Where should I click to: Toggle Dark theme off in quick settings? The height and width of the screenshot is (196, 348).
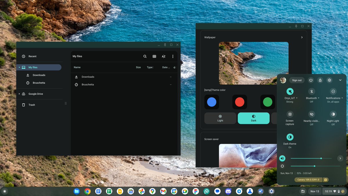pos(290,137)
